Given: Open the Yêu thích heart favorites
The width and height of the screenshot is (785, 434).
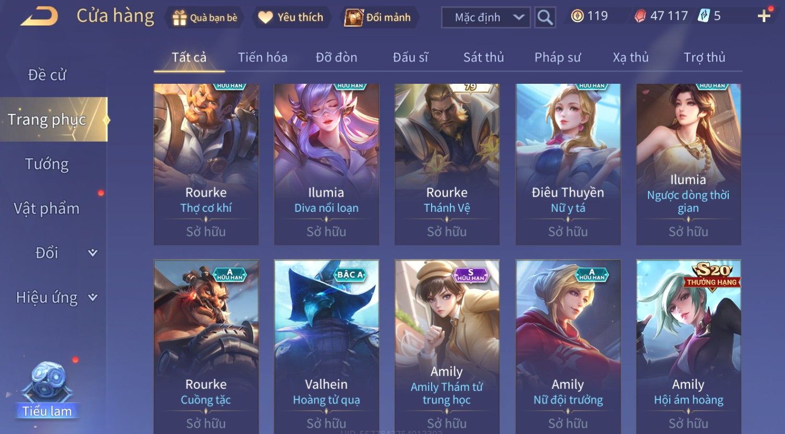Looking at the screenshot, I should (291, 17).
